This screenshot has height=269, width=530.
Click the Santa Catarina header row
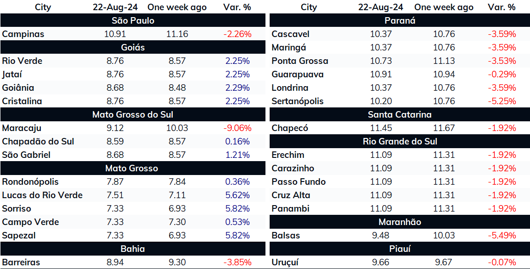click(400, 114)
